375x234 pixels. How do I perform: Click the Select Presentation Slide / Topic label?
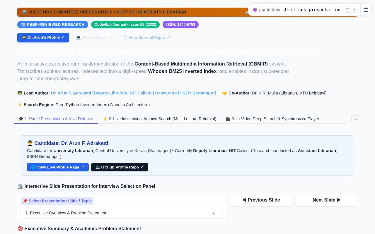57,201
